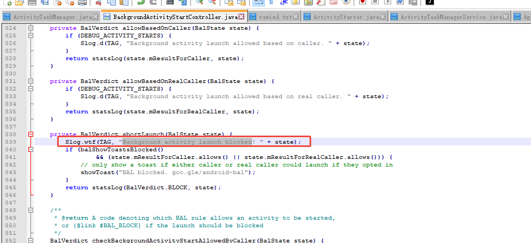Click 'return statsLog(state.mResultForCaller, state);' line

click(155, 59)
